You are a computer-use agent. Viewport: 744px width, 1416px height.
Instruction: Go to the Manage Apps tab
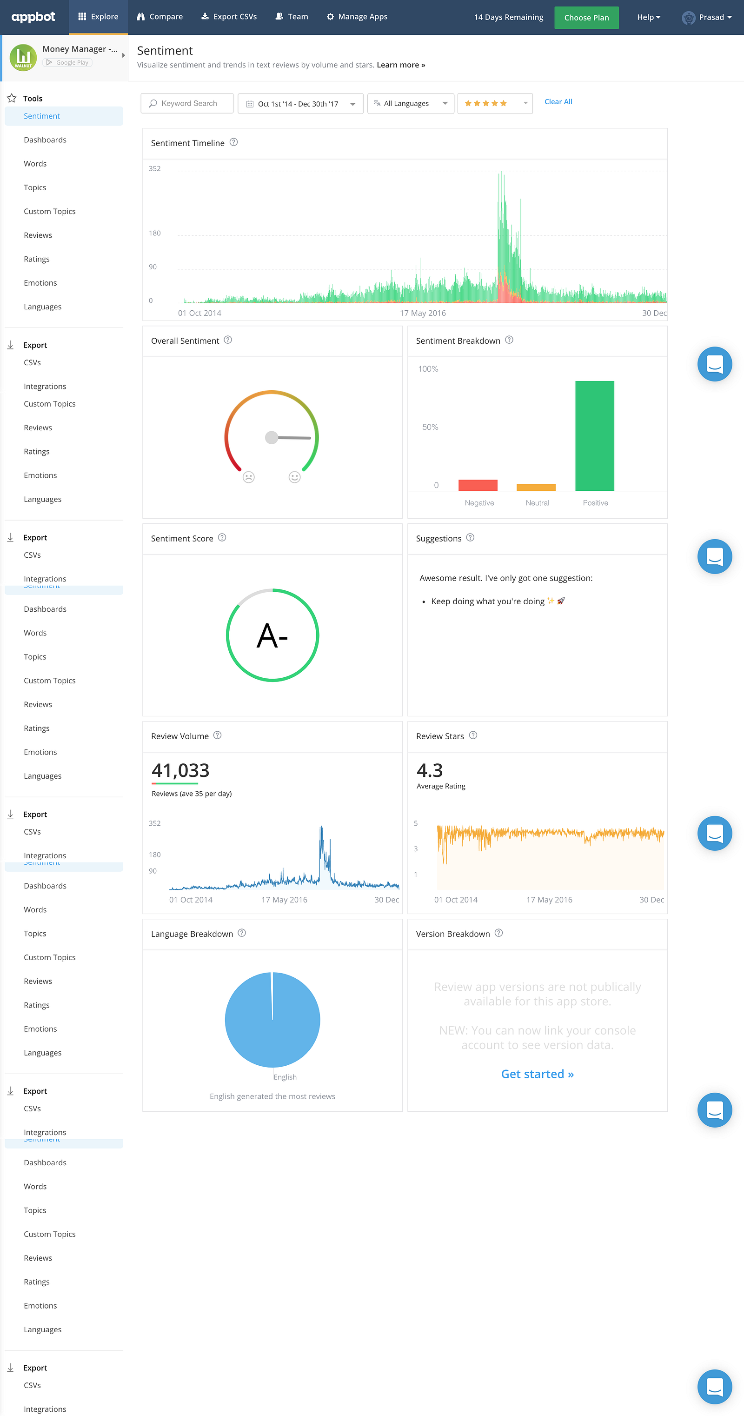357,17
